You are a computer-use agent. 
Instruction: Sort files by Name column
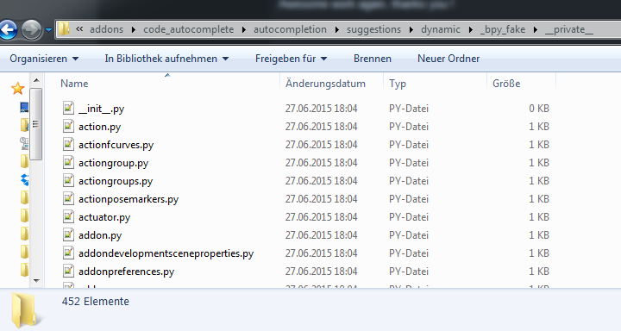click(x=74, y=84)
